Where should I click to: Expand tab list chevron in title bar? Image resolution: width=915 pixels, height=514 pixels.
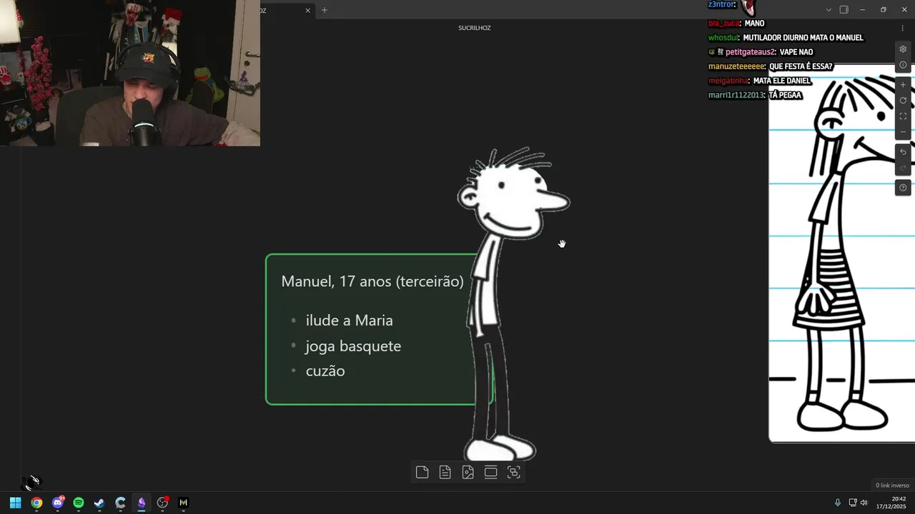point(829,10)
